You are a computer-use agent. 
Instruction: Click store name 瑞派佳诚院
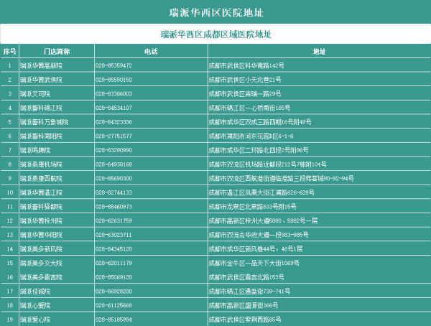pos(35,292)
